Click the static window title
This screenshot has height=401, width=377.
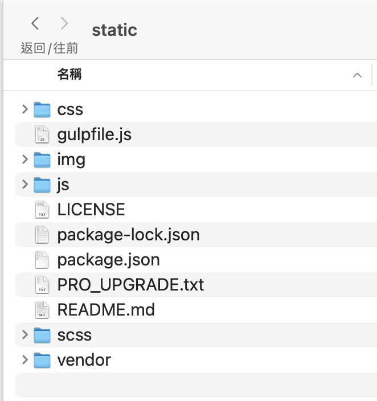114,30
